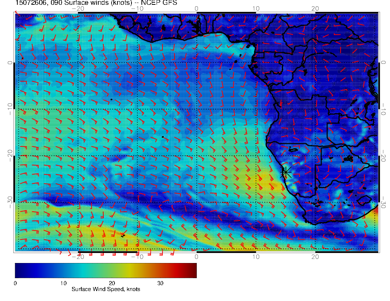This screenshot has height=301, width=390.
Task: Click the 'Surface Wind Speed, knots' colorbar label
Action: pyautogui.click(x=106, y=289)
